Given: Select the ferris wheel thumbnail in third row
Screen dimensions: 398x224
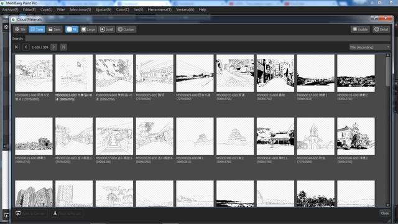Looking at the screenshot, I should 114,194.
